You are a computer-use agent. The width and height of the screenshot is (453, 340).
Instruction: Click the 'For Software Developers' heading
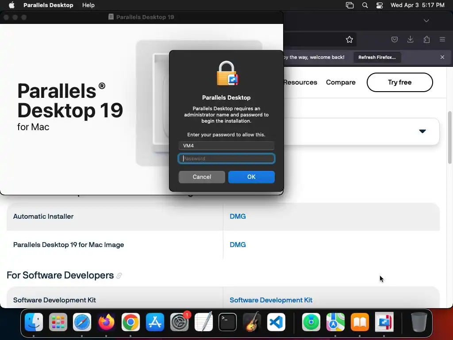pyautogui.click(x=60, y=275)
